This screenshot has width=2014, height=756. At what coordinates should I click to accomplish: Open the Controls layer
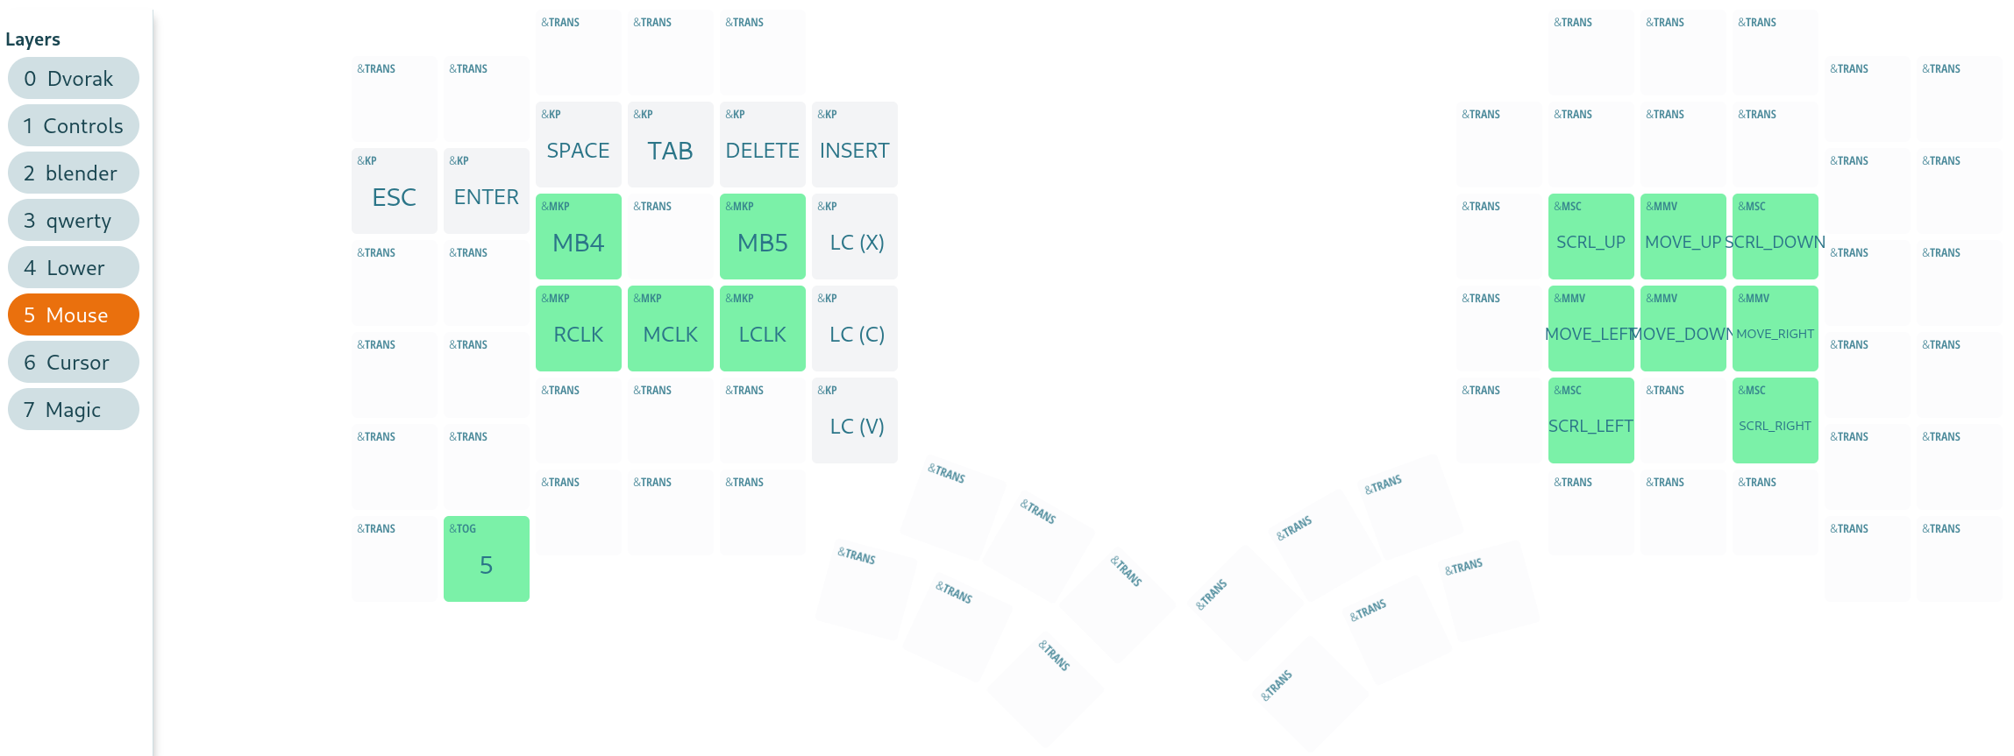click(x=74, y=126)
